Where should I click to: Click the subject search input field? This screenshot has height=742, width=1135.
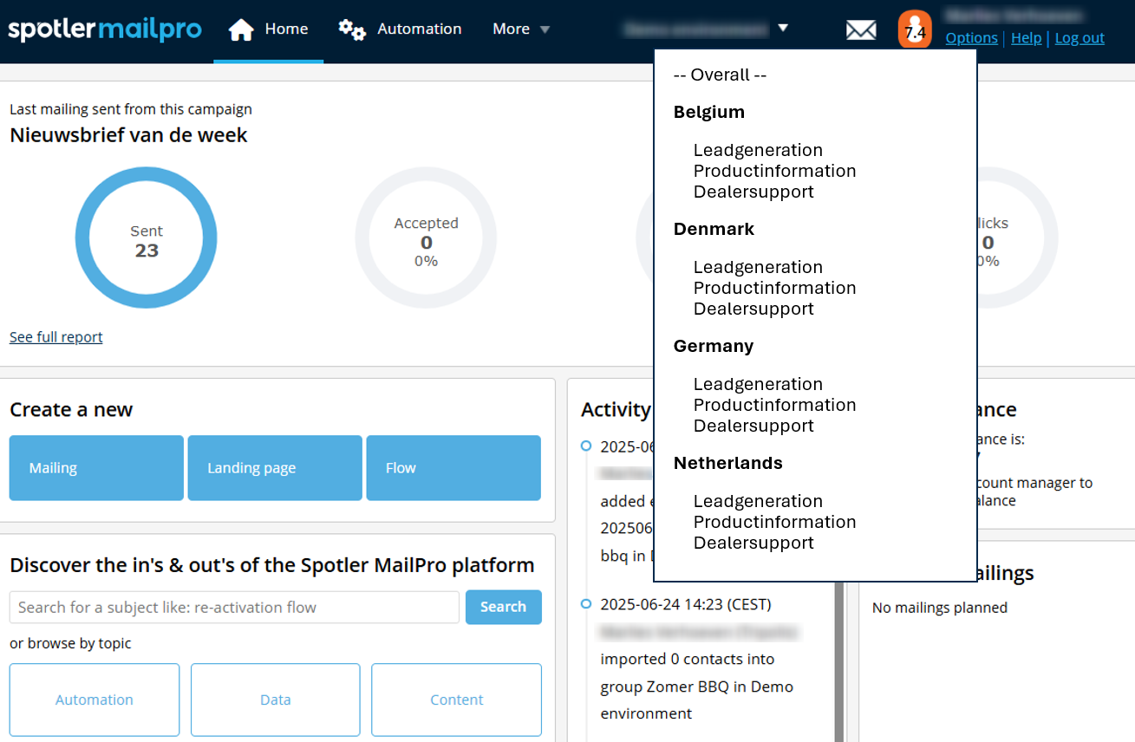[x=234, y=608]
